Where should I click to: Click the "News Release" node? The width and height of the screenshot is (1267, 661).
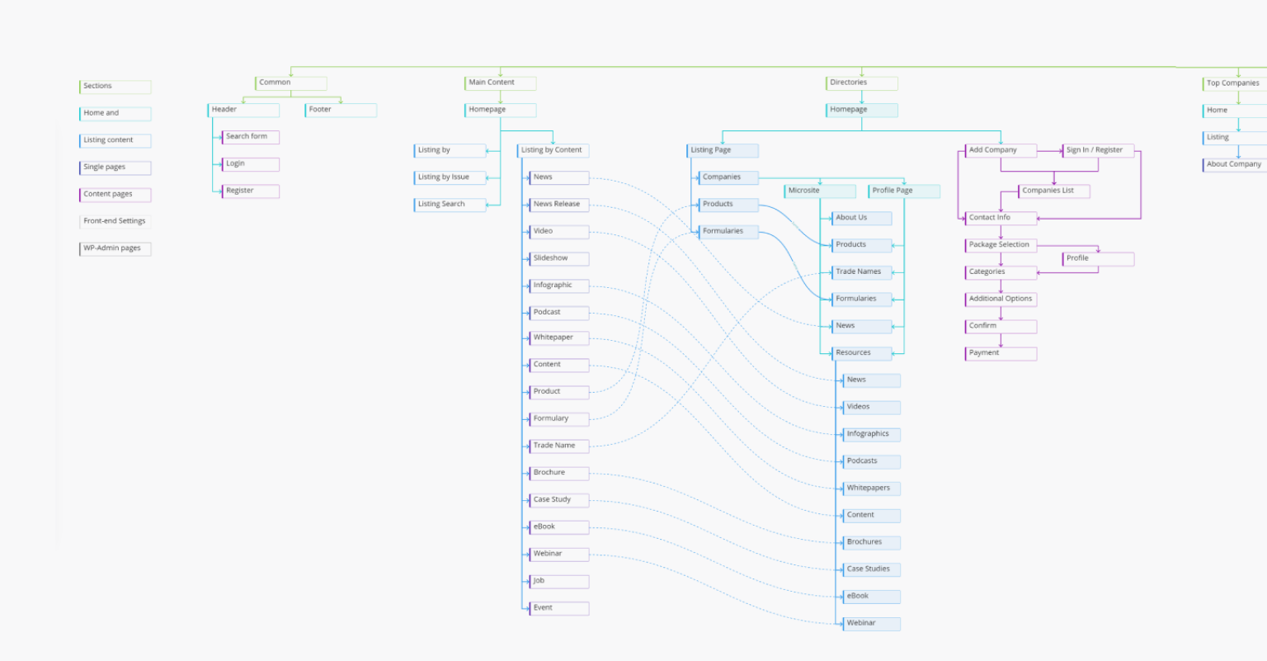[x=559, y=205]
